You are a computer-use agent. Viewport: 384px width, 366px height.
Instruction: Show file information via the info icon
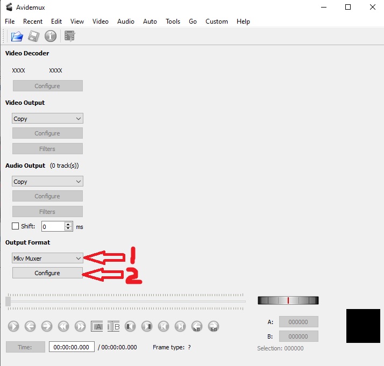51,36
